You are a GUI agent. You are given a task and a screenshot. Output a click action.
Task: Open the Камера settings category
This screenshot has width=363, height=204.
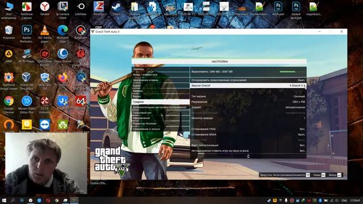[x=161, y=91]
